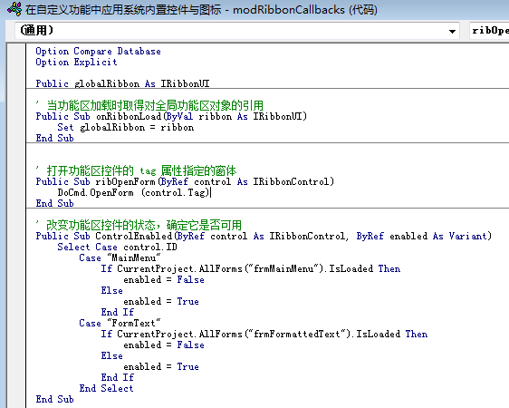Image resolution: width=509 pixels, height=408 pixels.
Task: Open the ribOpenForm procedure combo box
Action: pos(489,31)
